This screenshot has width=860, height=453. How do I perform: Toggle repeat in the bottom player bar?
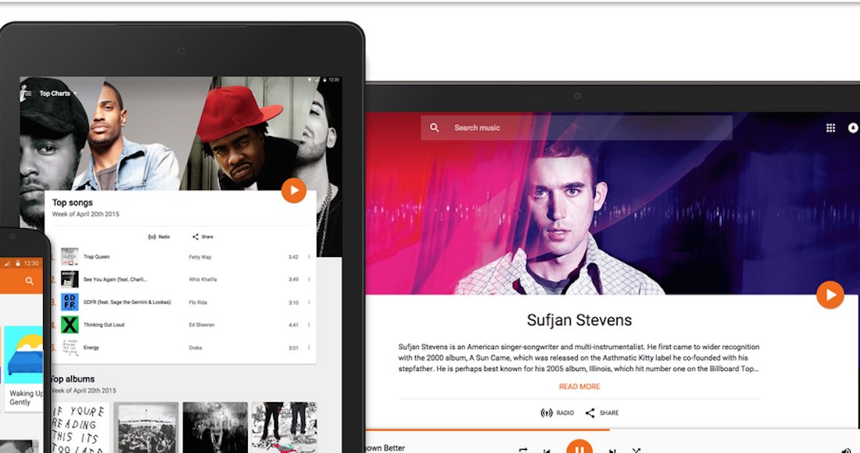coord(523,451)
